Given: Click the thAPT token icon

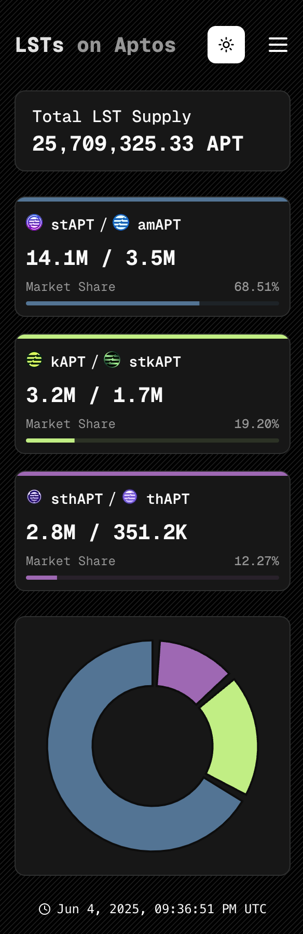Looking at the screenshot, I should pos(130,497).
